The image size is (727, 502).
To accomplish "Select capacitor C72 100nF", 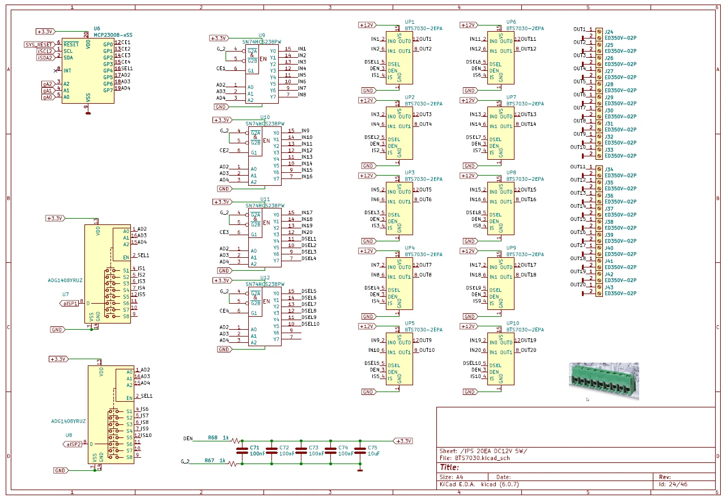I will (272, 450).
